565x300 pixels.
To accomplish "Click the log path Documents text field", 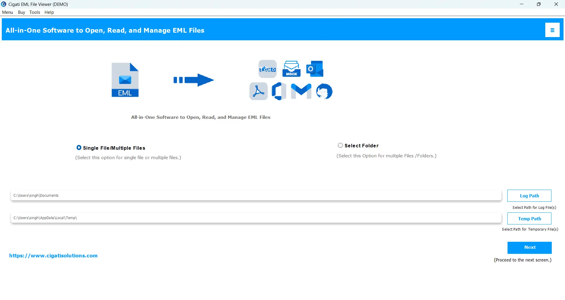I will [x=256, y=196].
